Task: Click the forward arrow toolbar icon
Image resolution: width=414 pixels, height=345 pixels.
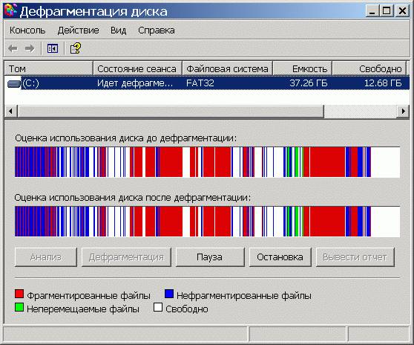Action: click(30, 48)
